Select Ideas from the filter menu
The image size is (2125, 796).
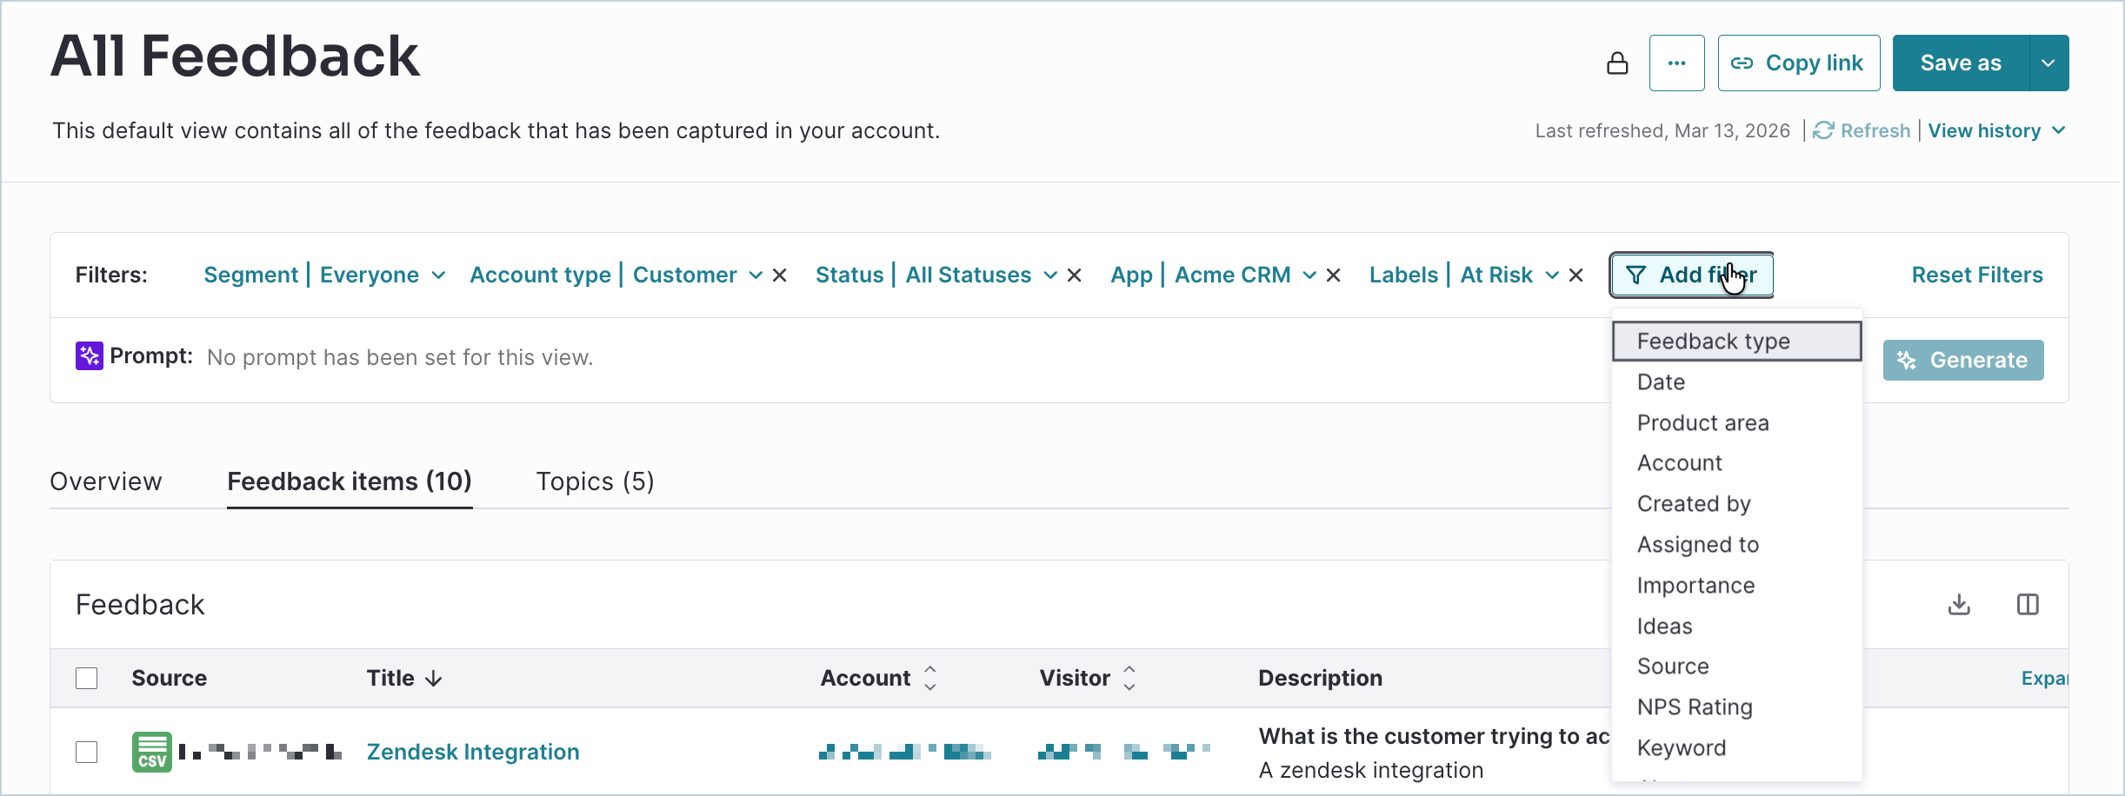tap(1736, 627)
